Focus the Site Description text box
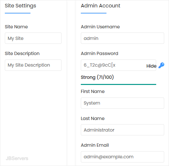 point(33,65)
